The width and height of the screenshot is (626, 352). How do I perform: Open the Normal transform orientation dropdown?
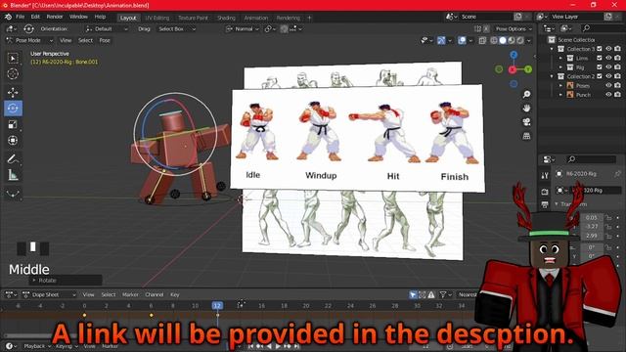243,28
